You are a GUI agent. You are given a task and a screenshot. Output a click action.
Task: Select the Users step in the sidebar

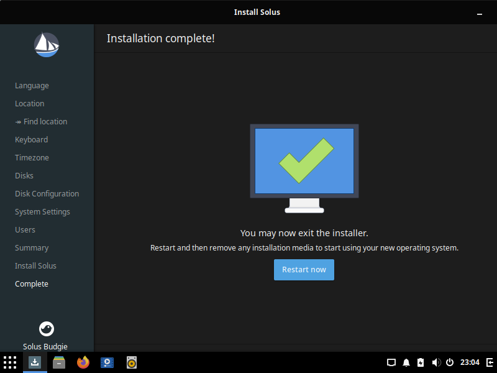tap(25, 230)
